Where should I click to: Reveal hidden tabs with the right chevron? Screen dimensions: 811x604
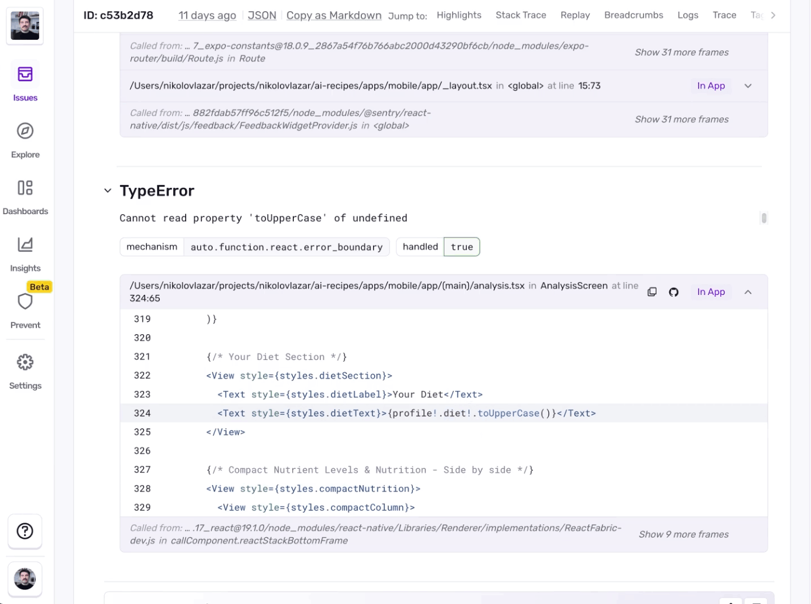pos(774,15)
